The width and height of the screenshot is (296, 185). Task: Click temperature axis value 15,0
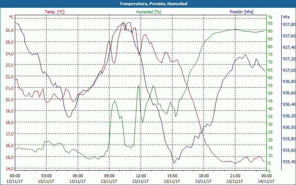point(10,157)
